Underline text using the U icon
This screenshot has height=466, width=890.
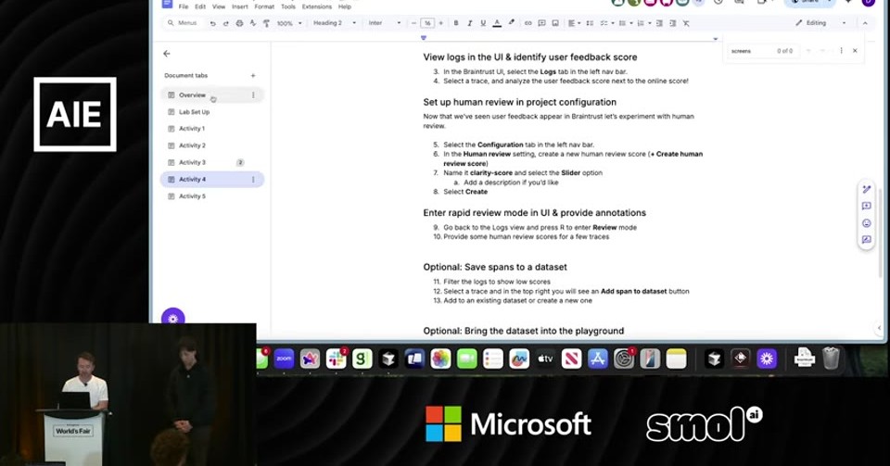click(x=483, y=23)
